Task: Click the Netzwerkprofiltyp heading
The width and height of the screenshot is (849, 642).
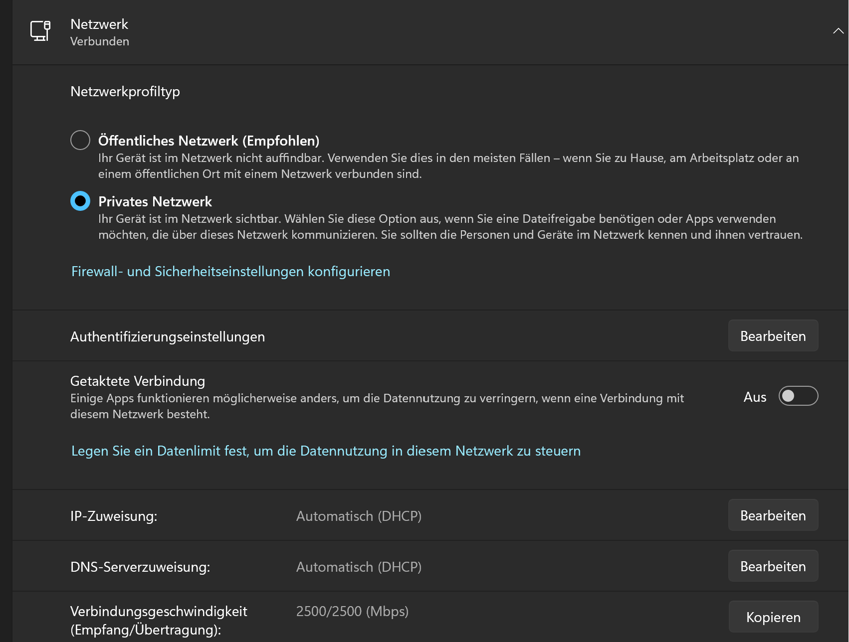Action: (x=125, y=91)
